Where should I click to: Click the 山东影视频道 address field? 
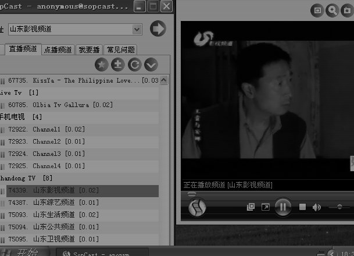point(75,29)
